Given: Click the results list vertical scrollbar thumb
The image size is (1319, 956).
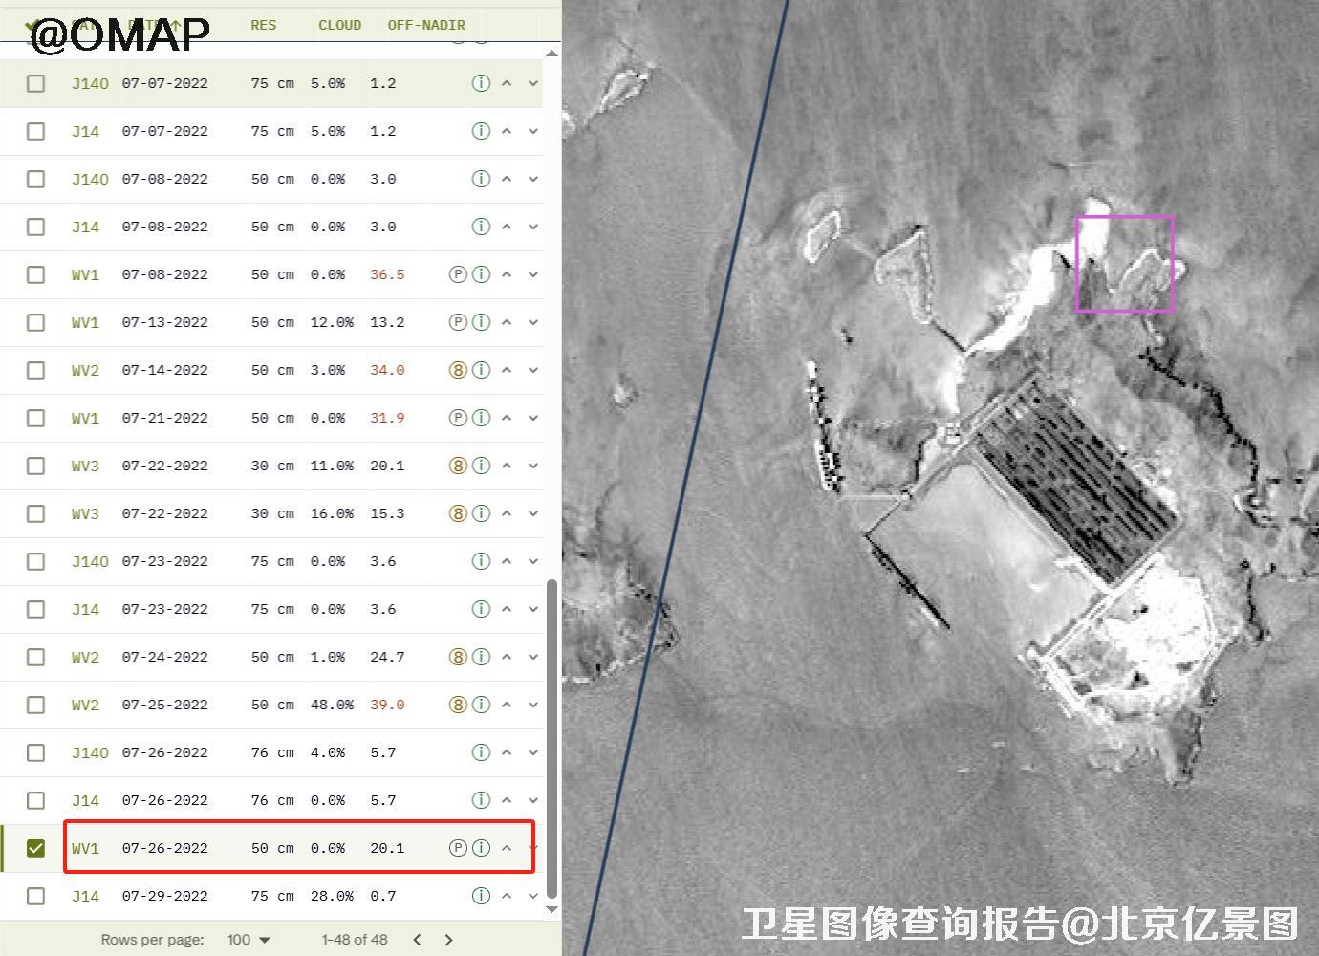Looking at the screenshot, I should 551,737.
